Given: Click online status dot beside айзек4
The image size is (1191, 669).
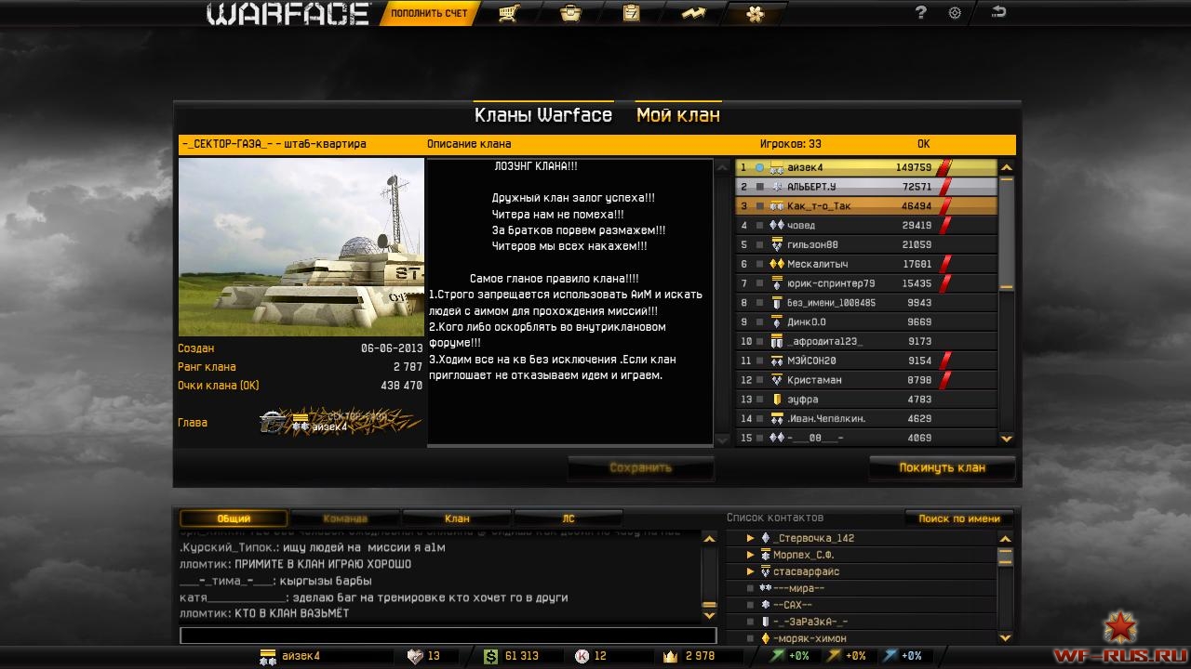Looking at the screenshot, I should [759, 168].
